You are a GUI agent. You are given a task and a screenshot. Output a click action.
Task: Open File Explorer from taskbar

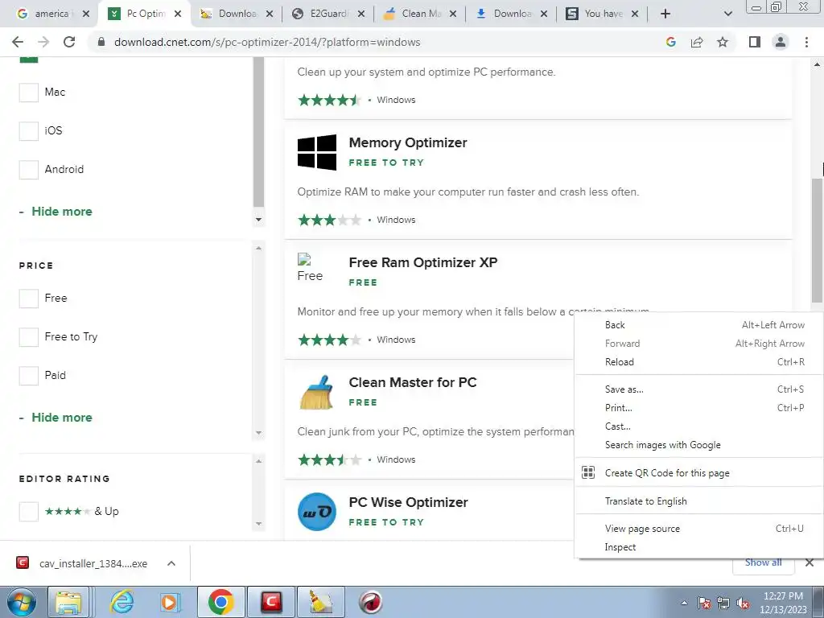(69, 603)
